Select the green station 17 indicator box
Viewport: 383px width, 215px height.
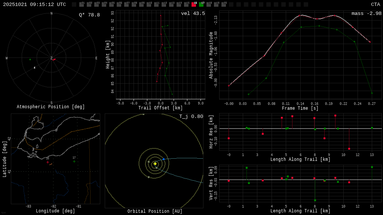coord(201,4)
